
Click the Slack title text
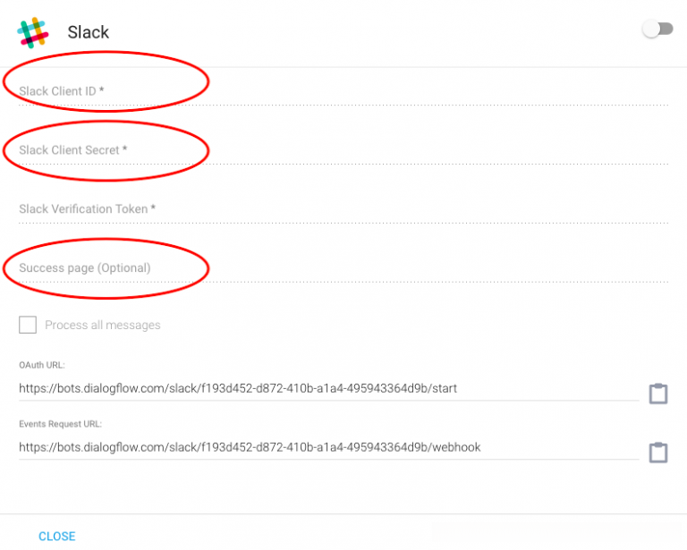point(89,32)
